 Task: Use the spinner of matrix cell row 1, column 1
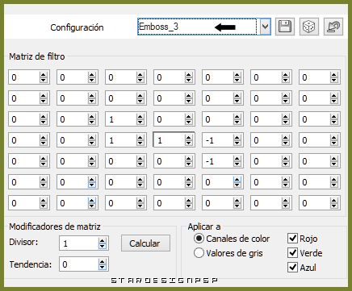click(x=44, y=77)
